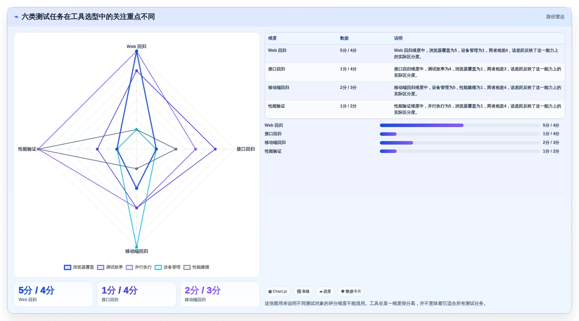This screenshot has height=321, width=579.
Task: Click the outermost blue point on 接口回归 axis
Action: (x=215, y=149)
